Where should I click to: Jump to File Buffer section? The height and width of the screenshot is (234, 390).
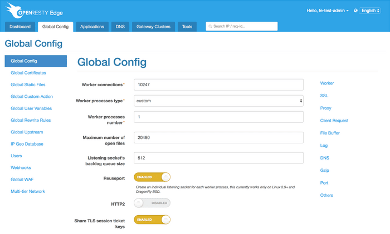tap(330, 133)
